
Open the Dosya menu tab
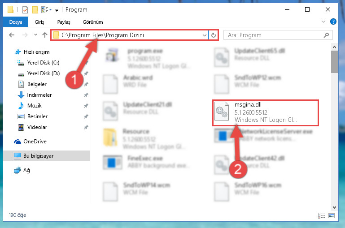[x=16, y=22]
